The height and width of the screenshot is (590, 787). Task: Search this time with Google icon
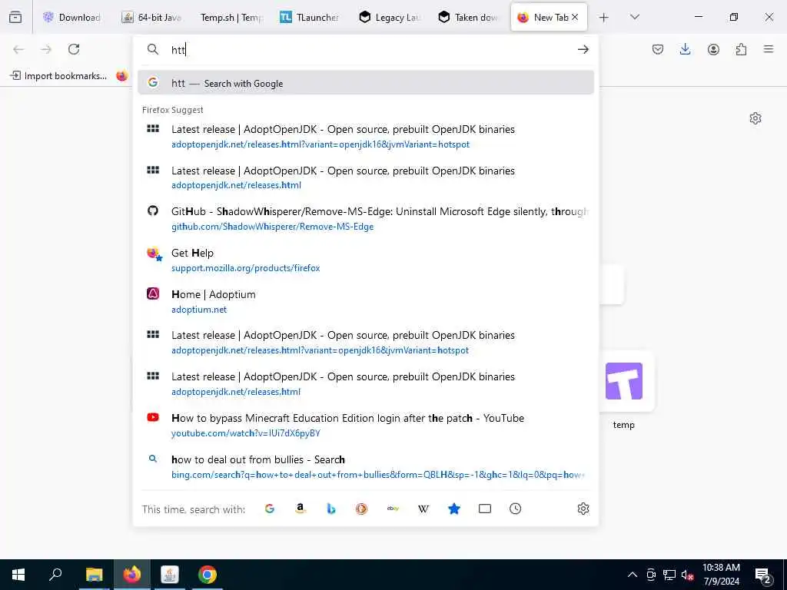(270, 509)
